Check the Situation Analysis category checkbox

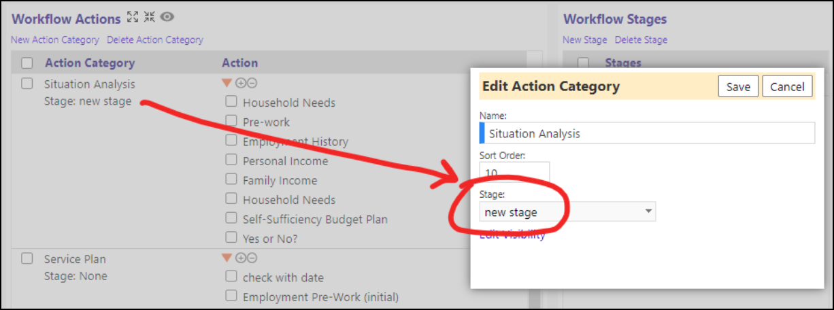pyautogui.click(x=27, y=84)
